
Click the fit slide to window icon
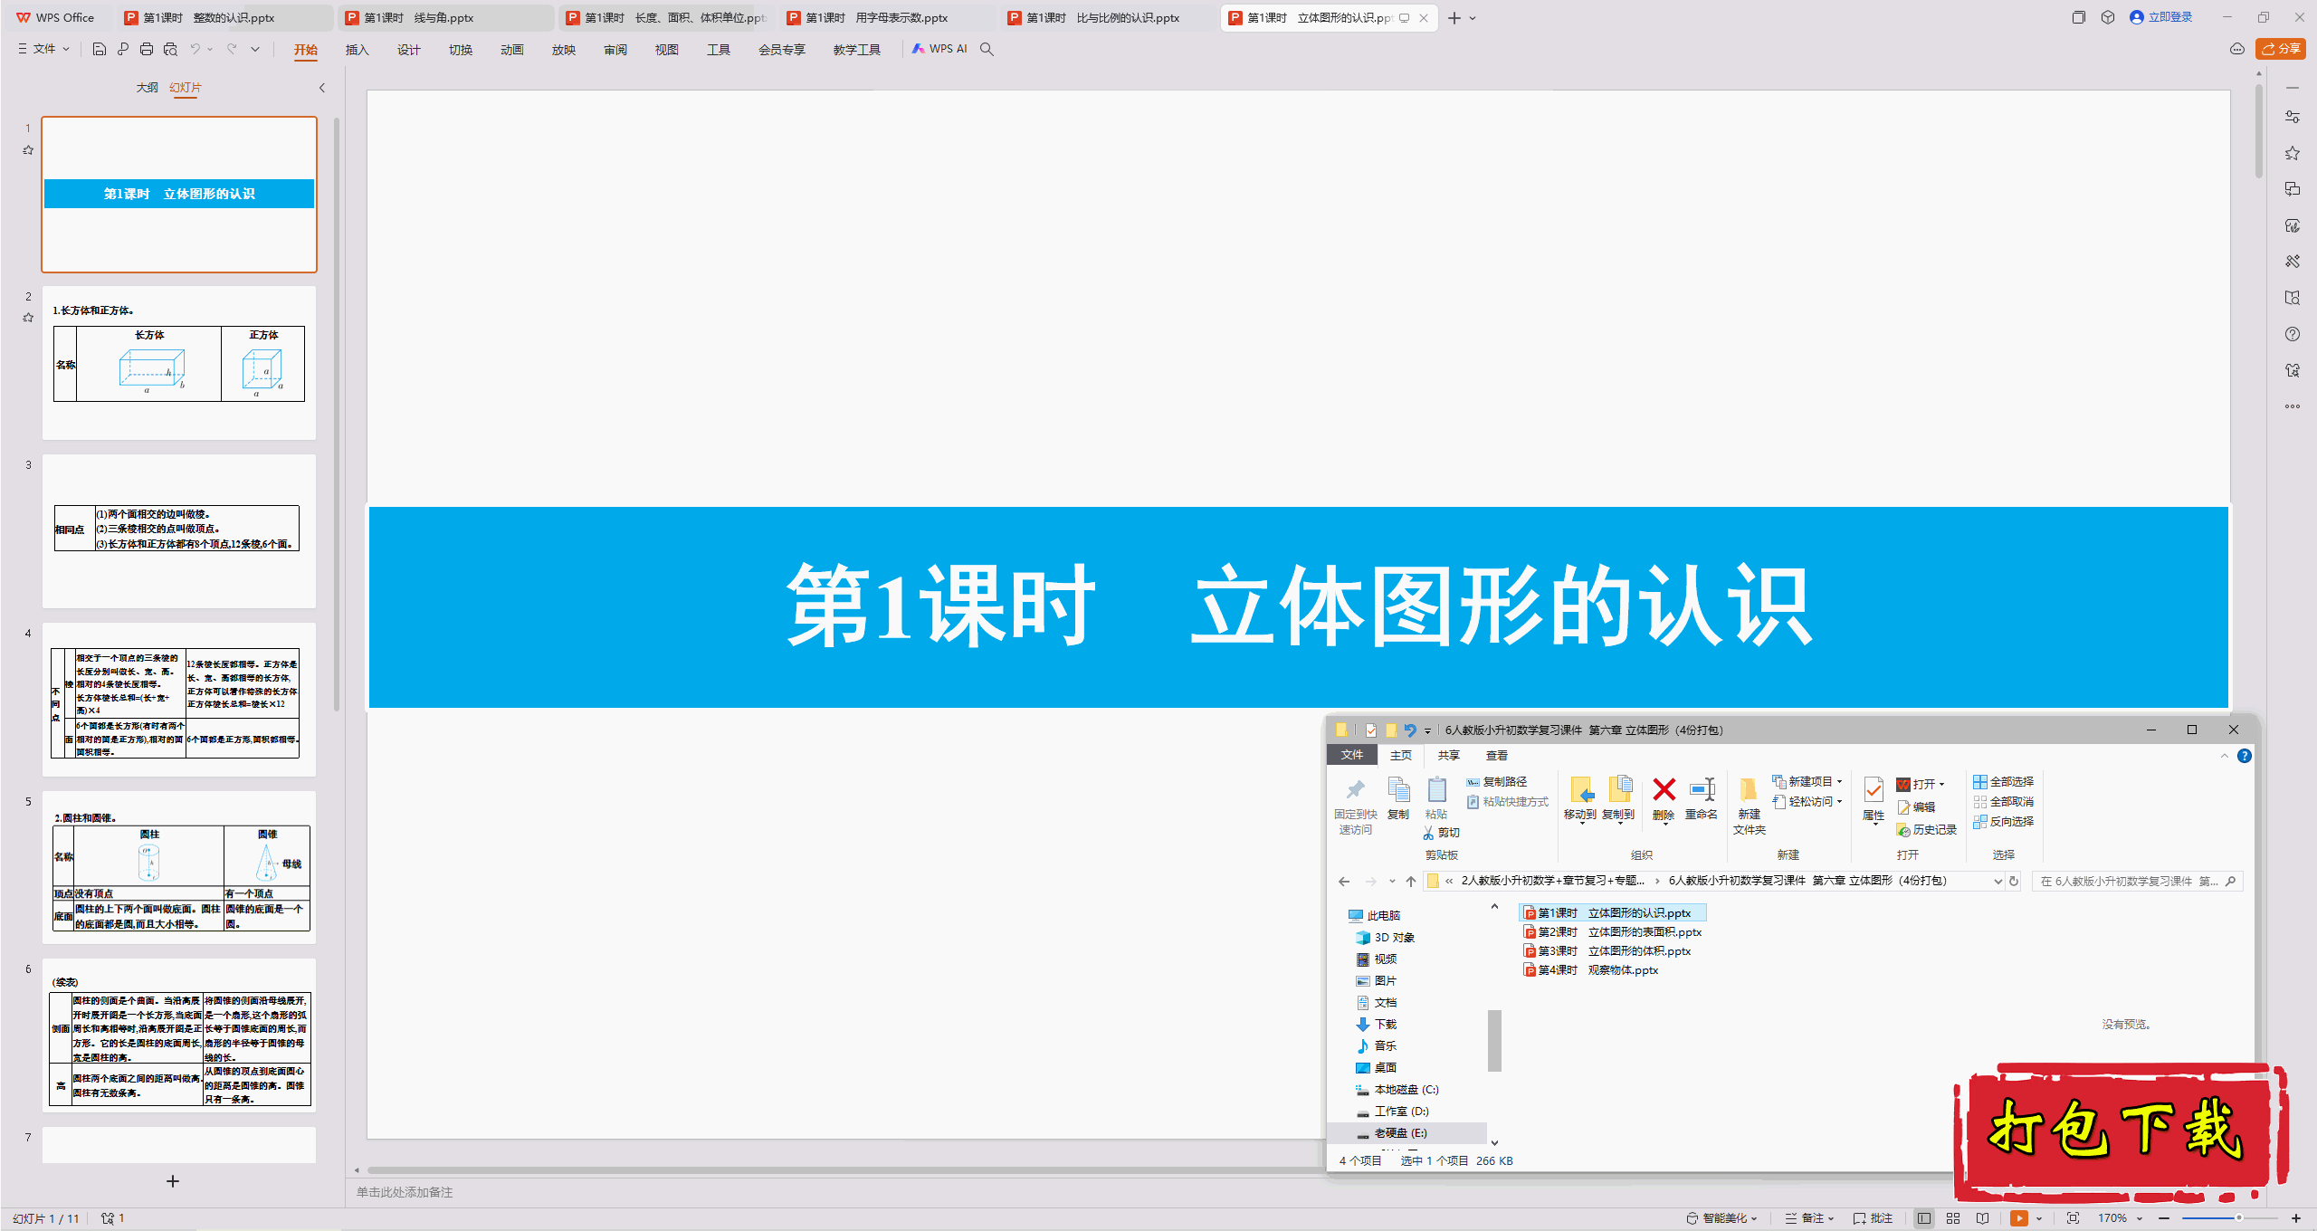pos(2074,1218)
